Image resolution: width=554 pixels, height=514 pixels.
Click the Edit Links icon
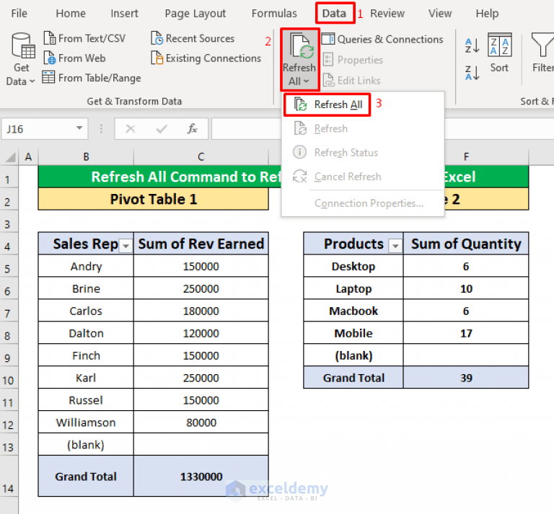click(x=328, y=80)
